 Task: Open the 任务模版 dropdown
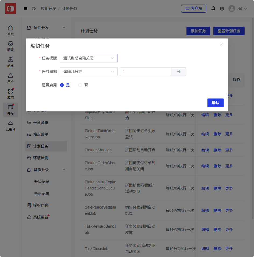(89, 58)
